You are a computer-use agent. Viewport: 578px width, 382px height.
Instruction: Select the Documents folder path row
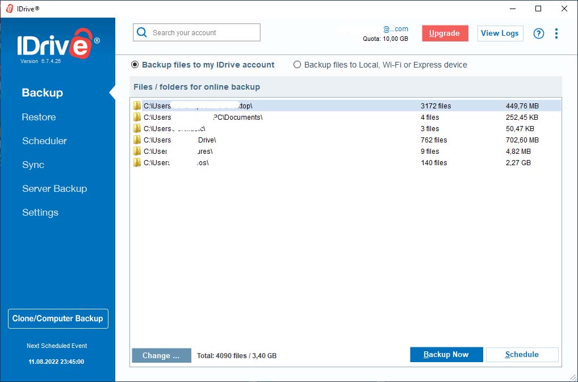point(346,117)
